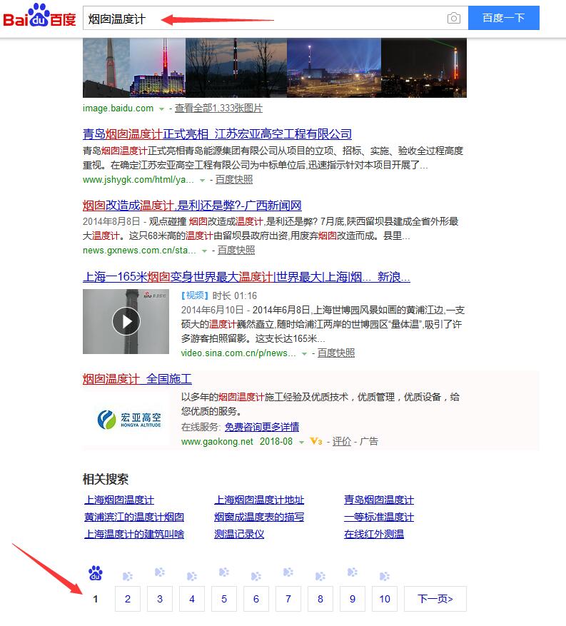Go to results page 2
This screenshot has height=626, width=566.
click(x=128, y=599)
